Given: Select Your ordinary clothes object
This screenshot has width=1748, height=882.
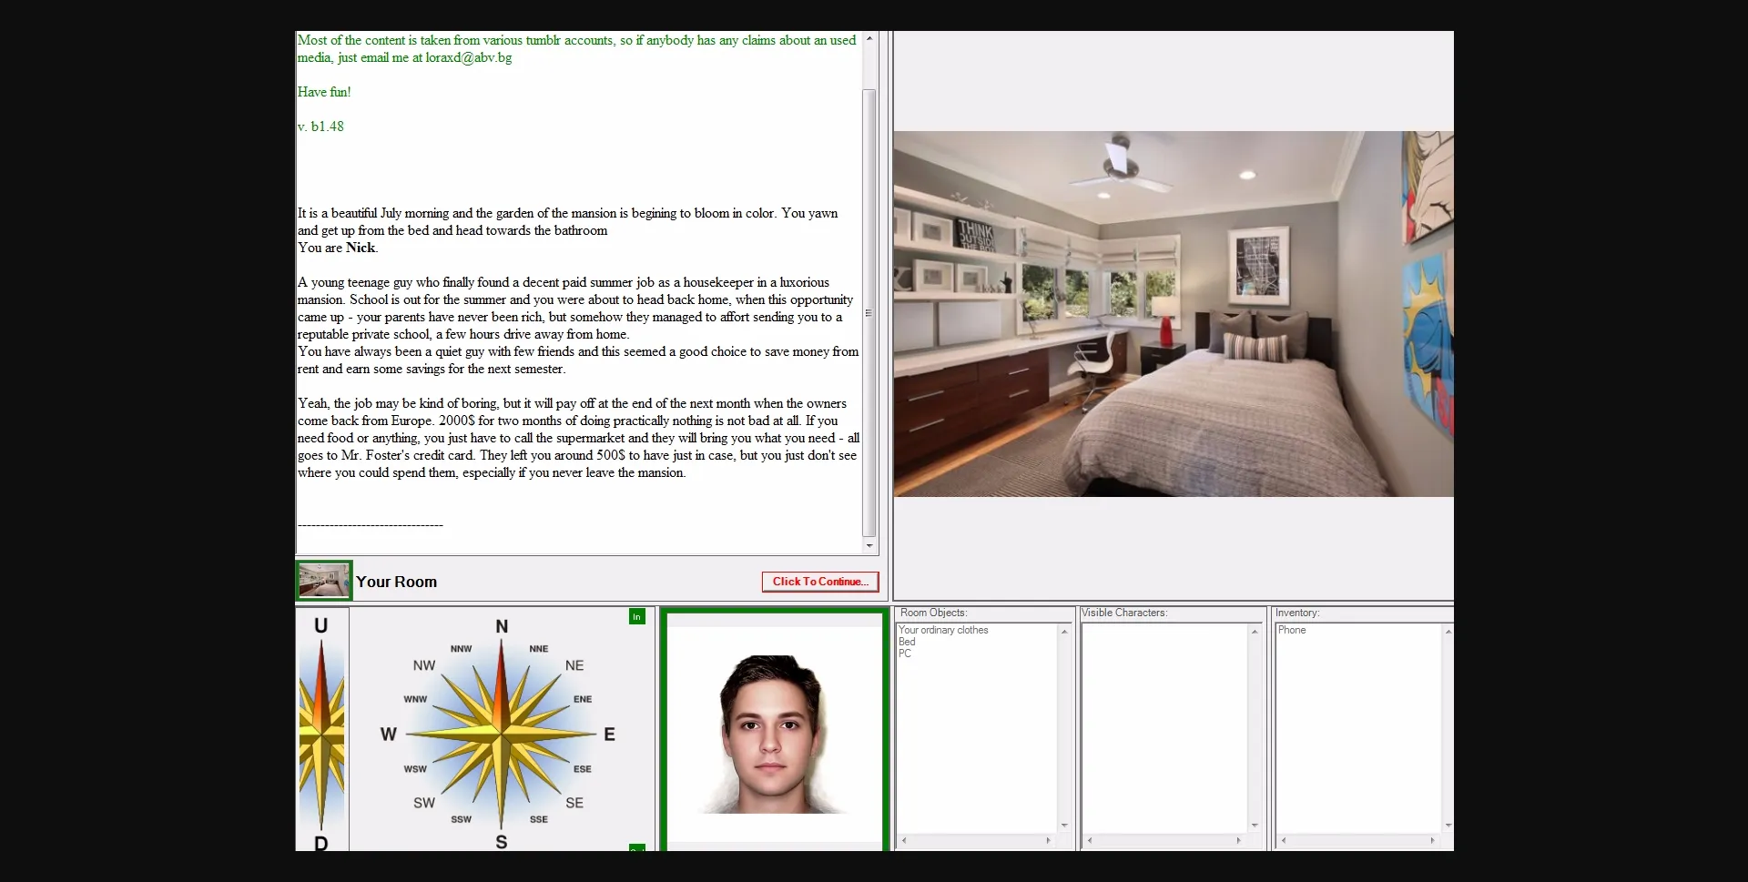Looking at the screenshot, I should coord(943,630).
